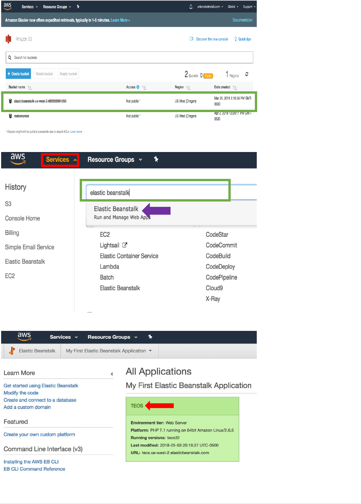The image size is (361, 504).
Task: Click AWS logo in Elastic Beanstalk console header
Action: point(24,337)
